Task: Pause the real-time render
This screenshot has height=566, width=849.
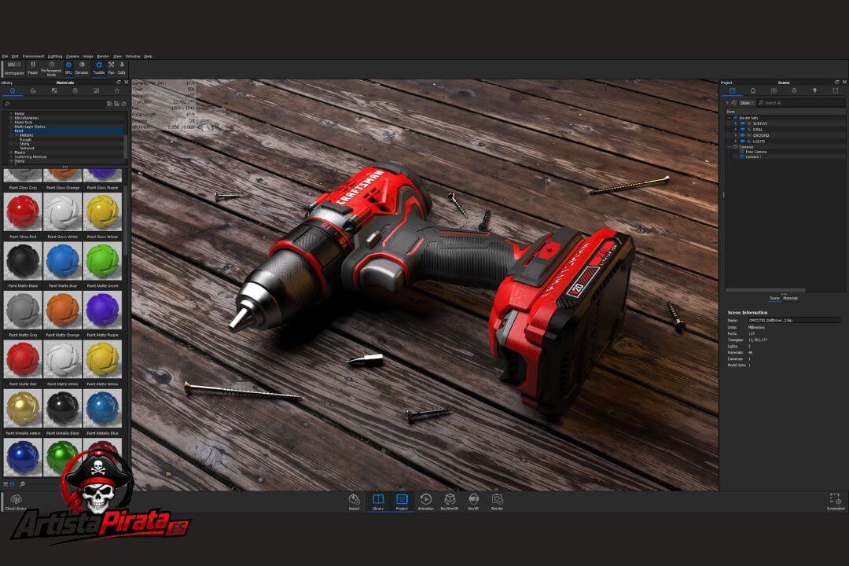Action: (32, 68)
